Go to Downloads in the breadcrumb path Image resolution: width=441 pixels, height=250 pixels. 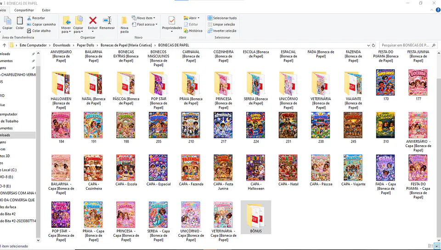pos(62,45)
